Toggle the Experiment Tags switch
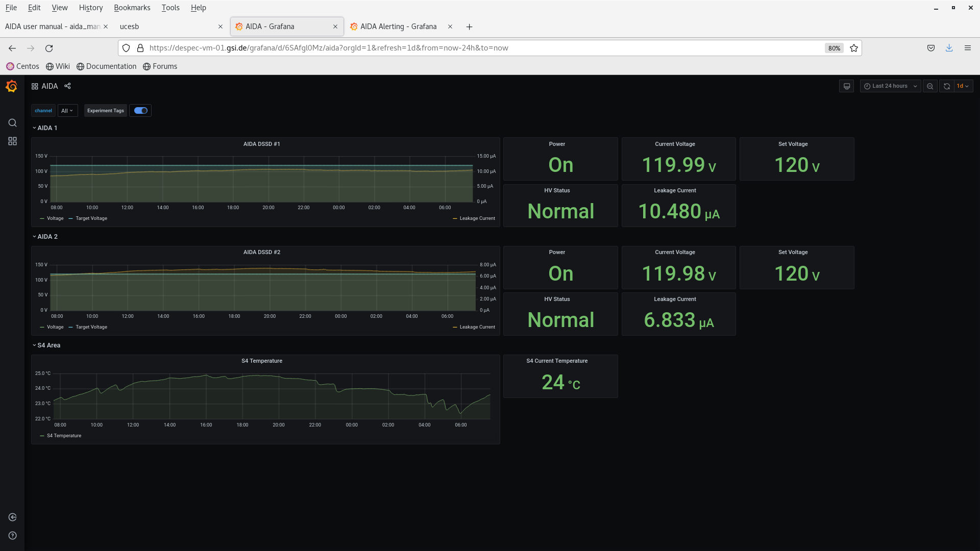 click(141, 111)
